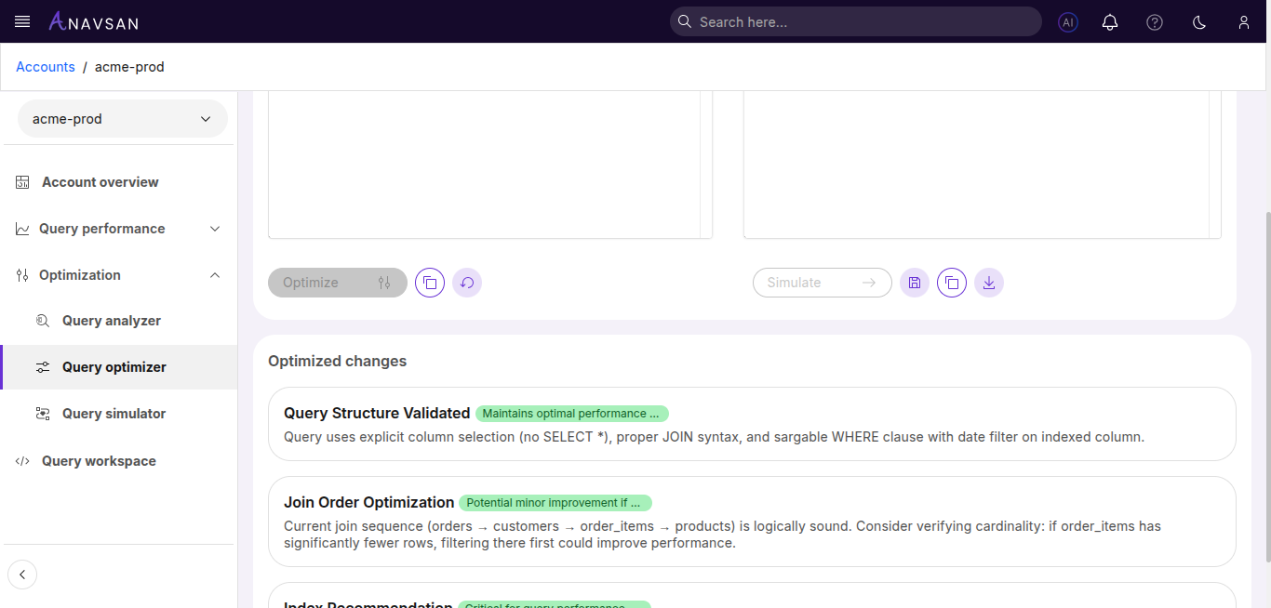Toggle dark mode with the moon icon
Screen dimensions: 1271x608
[1198, 21]
